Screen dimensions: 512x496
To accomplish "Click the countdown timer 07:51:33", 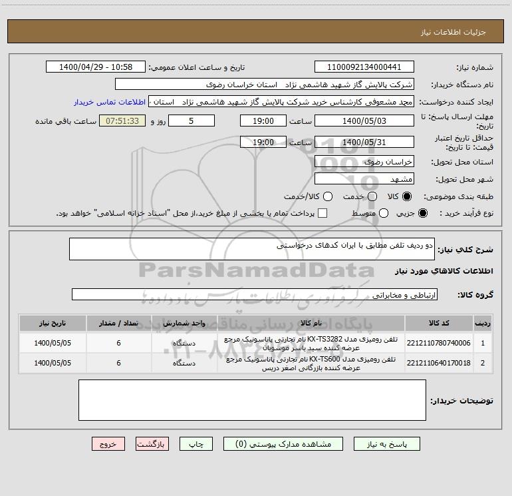I will [122, 121].
